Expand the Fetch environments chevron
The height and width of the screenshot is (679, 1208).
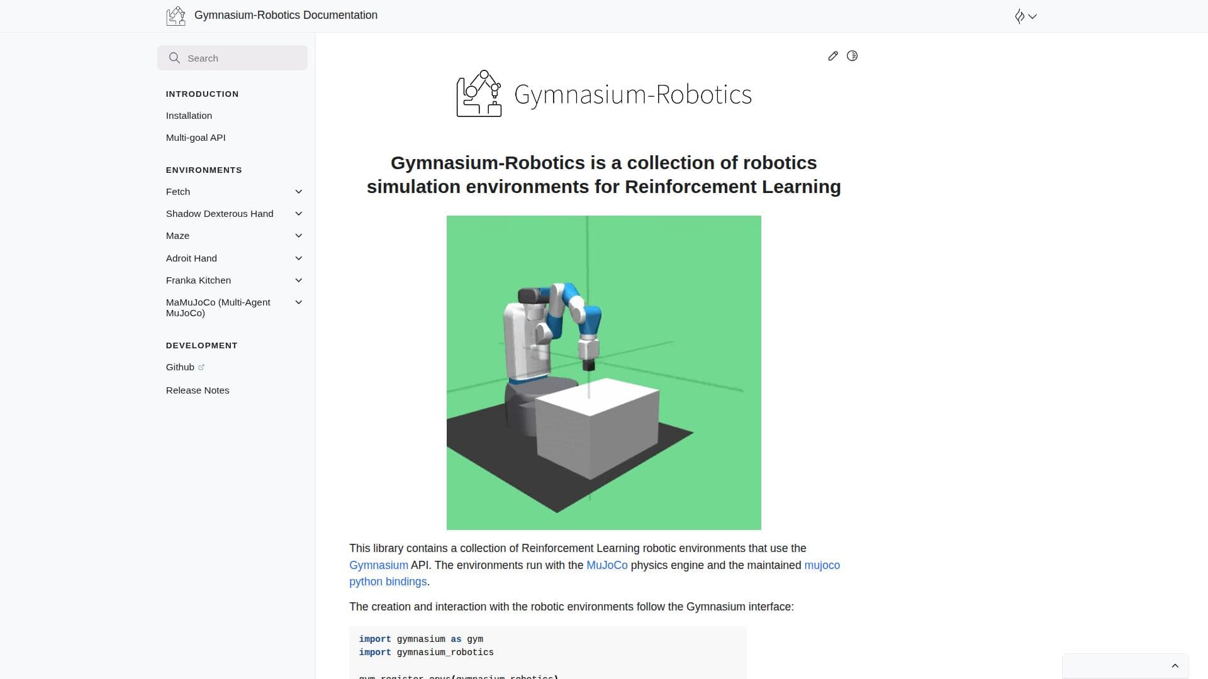[299, 192]
